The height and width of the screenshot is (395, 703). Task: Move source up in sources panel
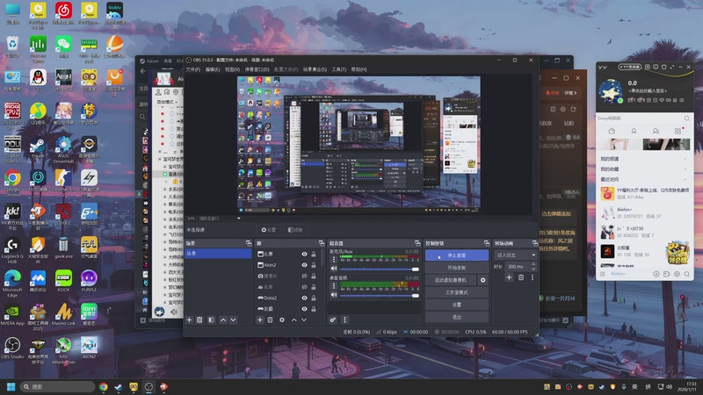[294, 320]
